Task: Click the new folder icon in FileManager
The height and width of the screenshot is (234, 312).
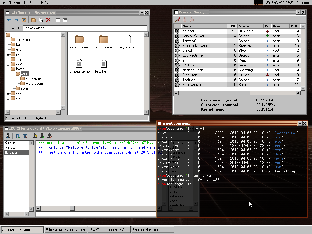Action: point(34,20)
